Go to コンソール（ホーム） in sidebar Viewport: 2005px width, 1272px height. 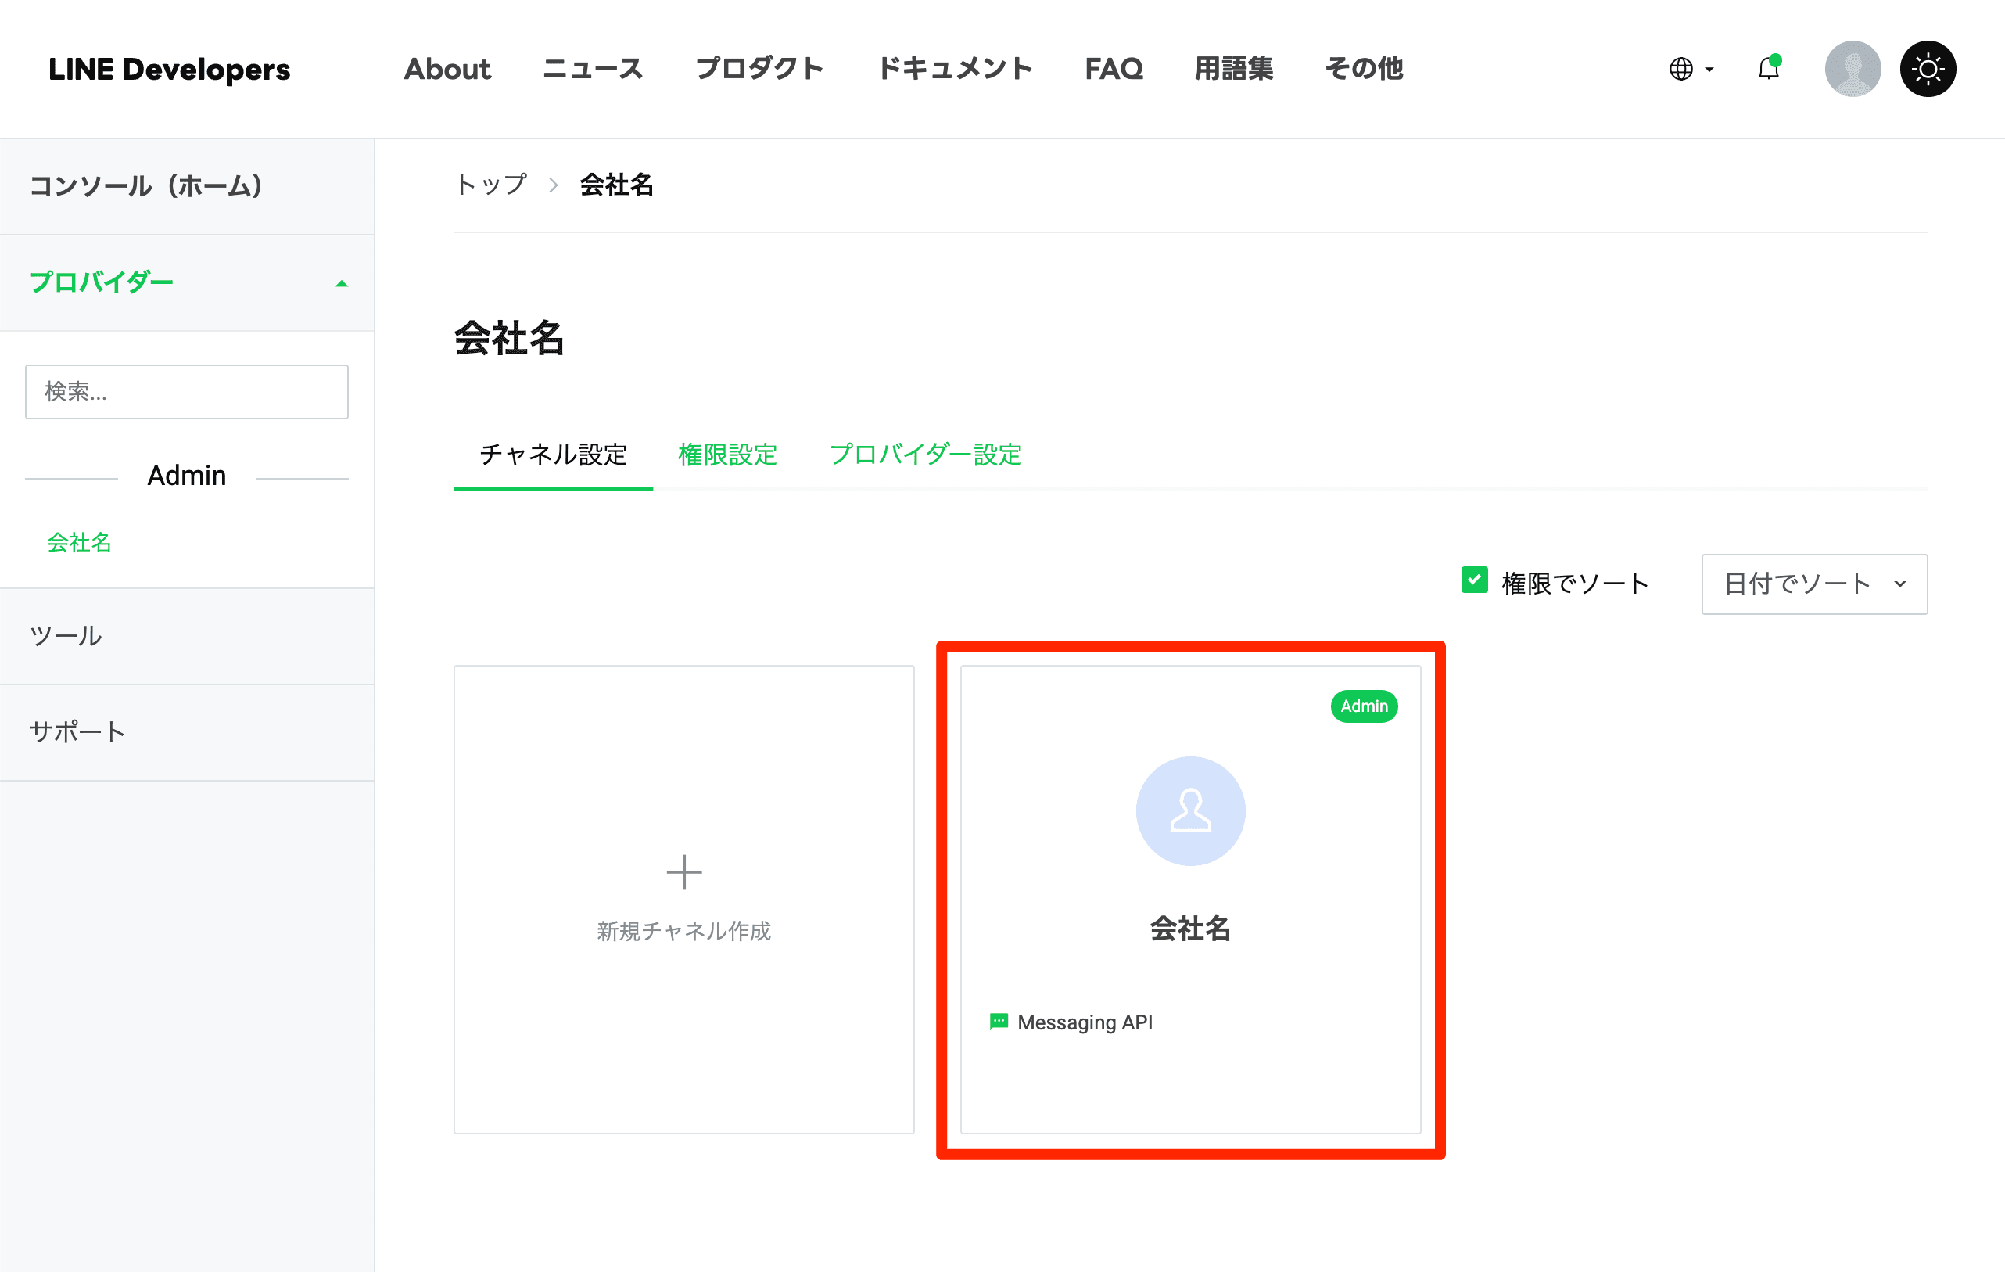pos(187,185)
